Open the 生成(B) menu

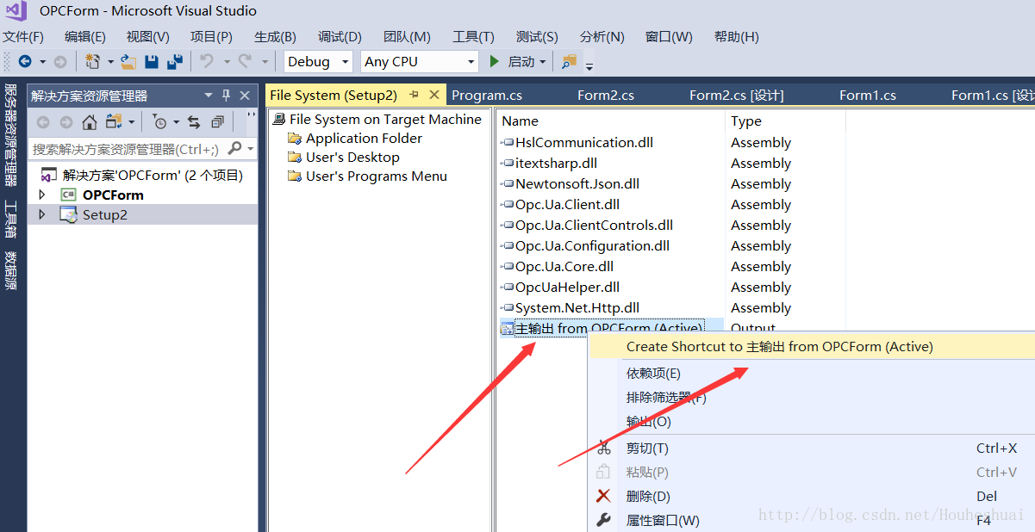pyautogui.click(x=276, y=37)
